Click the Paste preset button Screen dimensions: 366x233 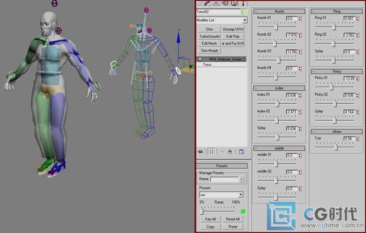tap(232, 226)
